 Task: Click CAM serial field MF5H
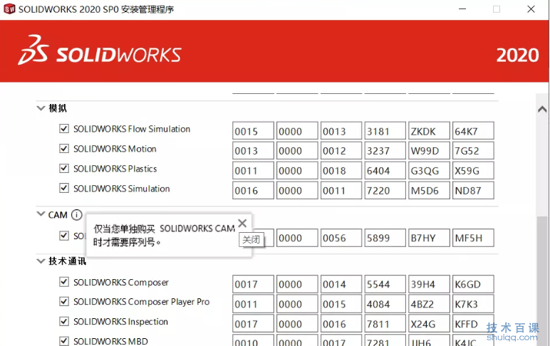click(473, 238)
